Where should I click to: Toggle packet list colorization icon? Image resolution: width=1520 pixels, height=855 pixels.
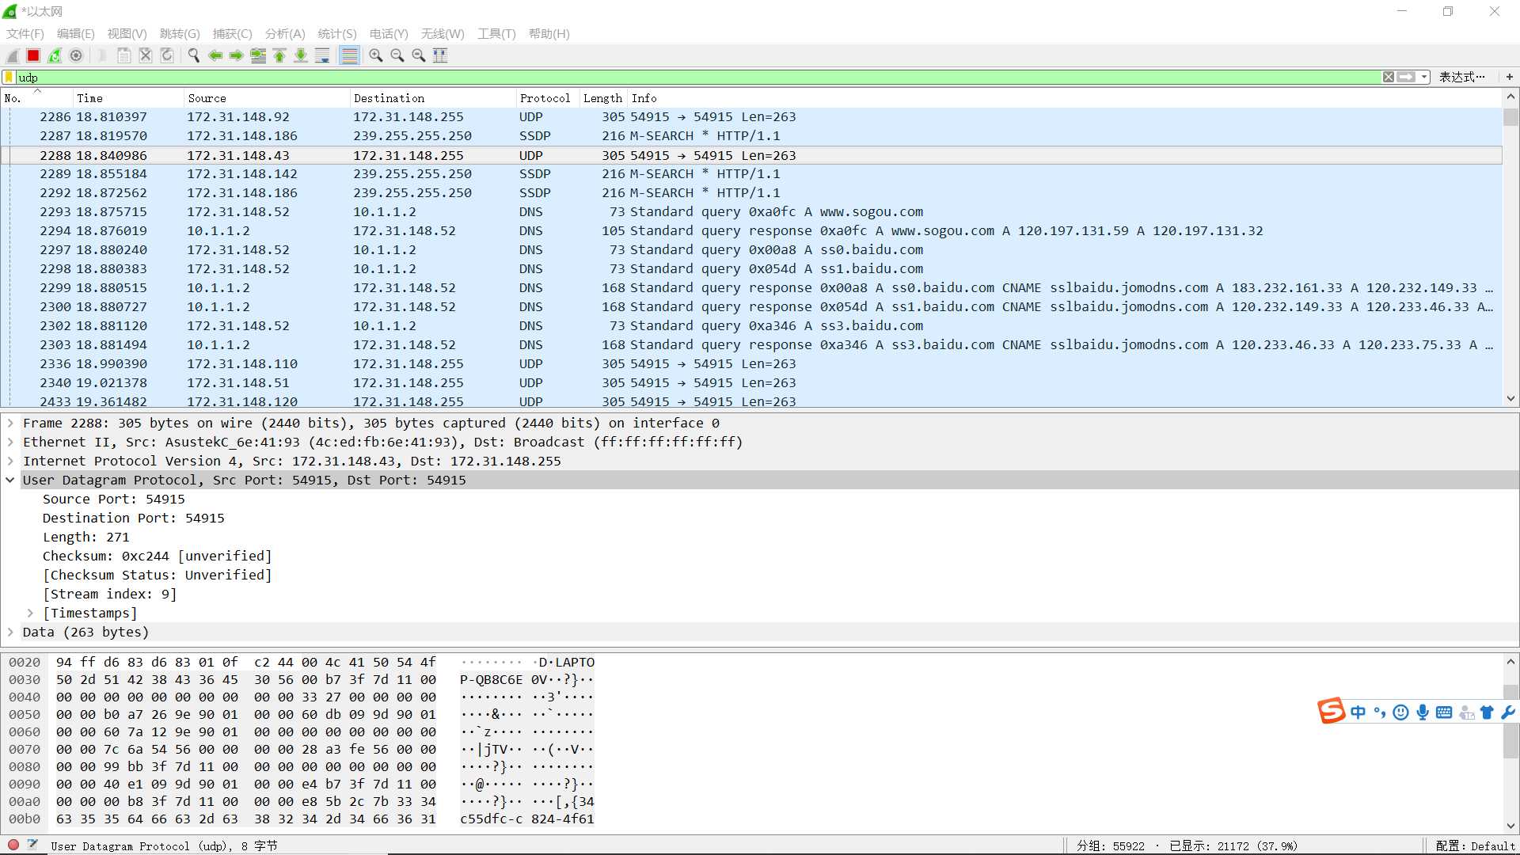pyautogui.click(x=349, y=55)
